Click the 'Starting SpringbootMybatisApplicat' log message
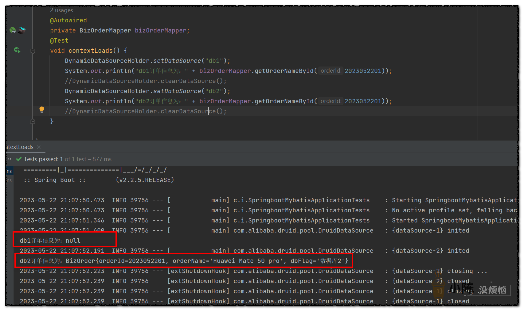Viewport: 524px width, 311px height. (x=455, y=200)
